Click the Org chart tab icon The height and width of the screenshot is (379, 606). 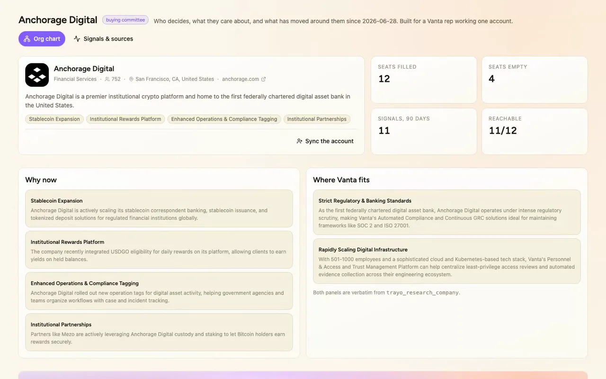[27, 39]
